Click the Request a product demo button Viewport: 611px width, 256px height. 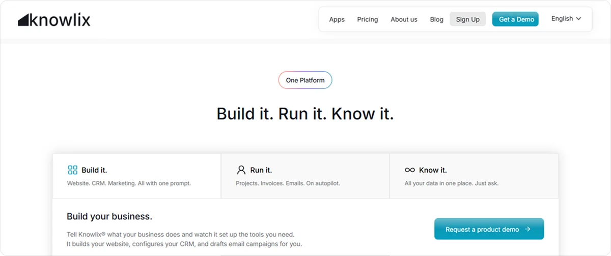489,229
